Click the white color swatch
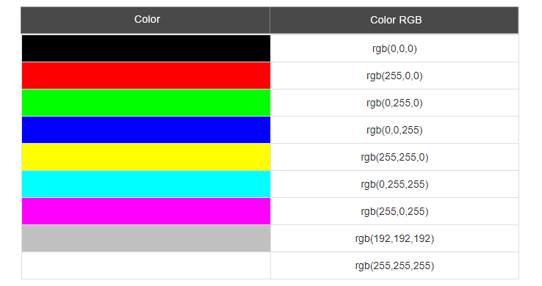The image size is (542, 286). tap(146, 265)
